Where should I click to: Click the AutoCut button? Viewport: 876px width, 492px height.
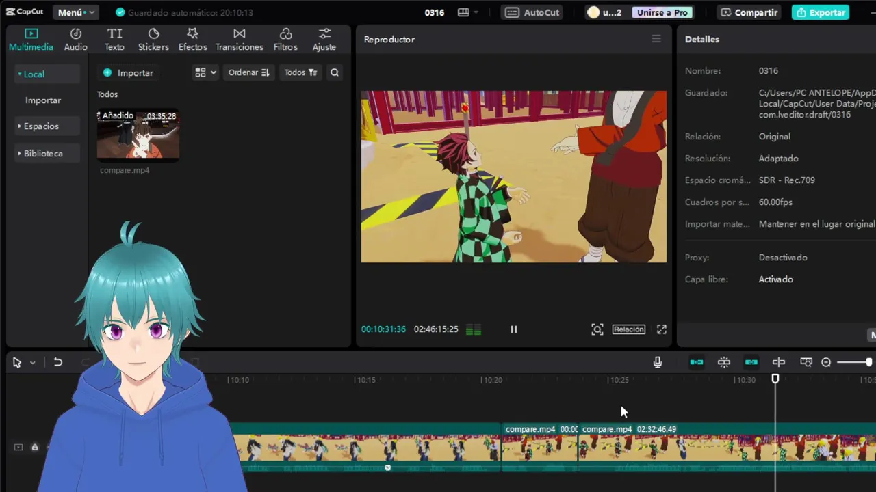(x=533, y=12)
